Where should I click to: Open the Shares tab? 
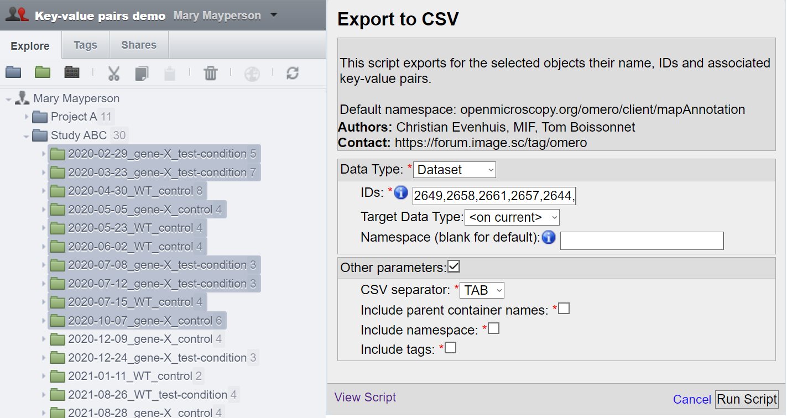(x=139, y=45)
